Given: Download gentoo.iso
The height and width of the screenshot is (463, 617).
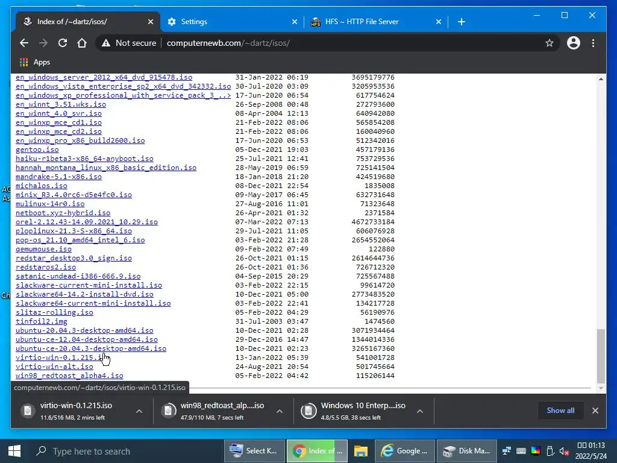Looking at the screenshot, I should tap(37, 150).
